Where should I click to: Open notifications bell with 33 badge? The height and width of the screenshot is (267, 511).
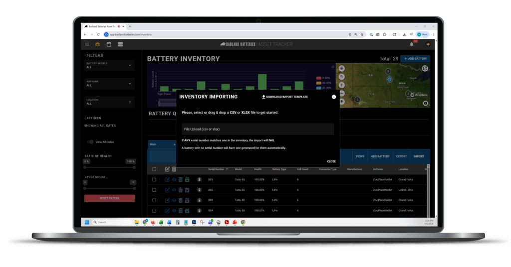pos(412,44)
